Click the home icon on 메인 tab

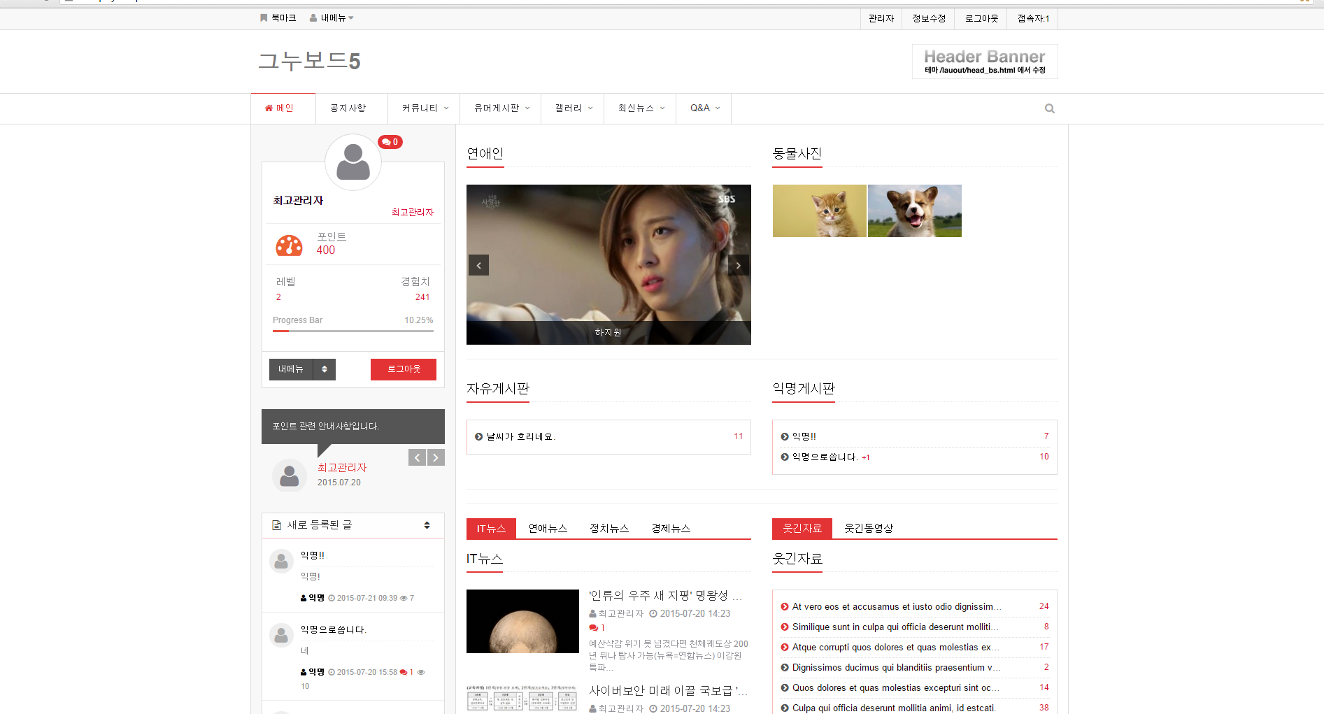269,108
